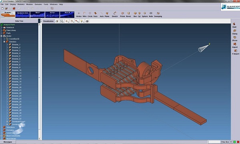Click the camera icon in Visualization bar
The image size is (240, 144).
click(x=87, y=21)
